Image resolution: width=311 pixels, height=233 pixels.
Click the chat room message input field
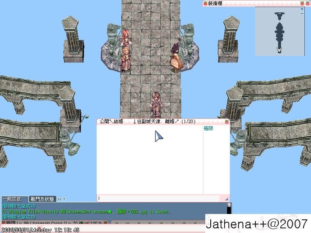click(159, 198)
